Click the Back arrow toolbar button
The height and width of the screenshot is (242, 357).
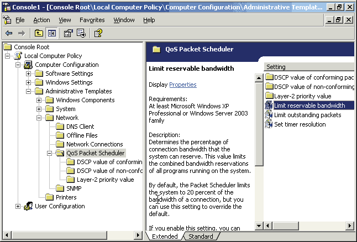(9, 33)
